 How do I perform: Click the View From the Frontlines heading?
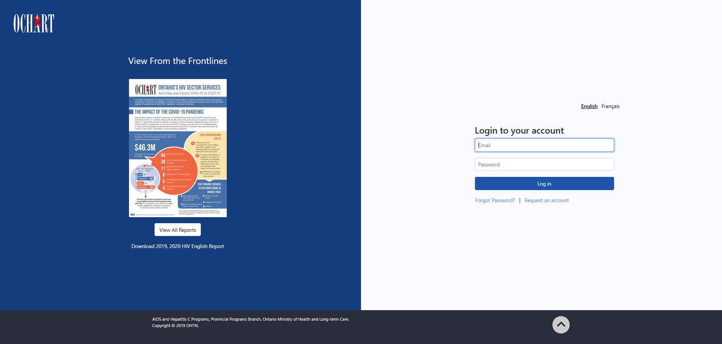pyautogui.click(x=177, y=61)
